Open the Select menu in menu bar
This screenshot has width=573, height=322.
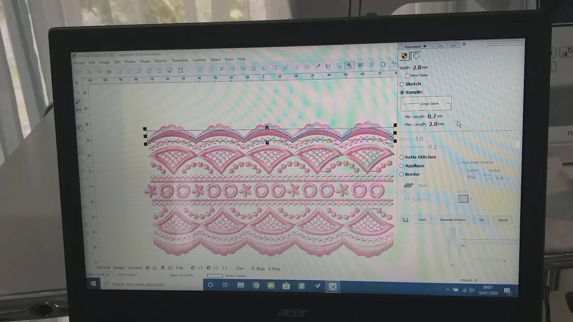(215, 59)
